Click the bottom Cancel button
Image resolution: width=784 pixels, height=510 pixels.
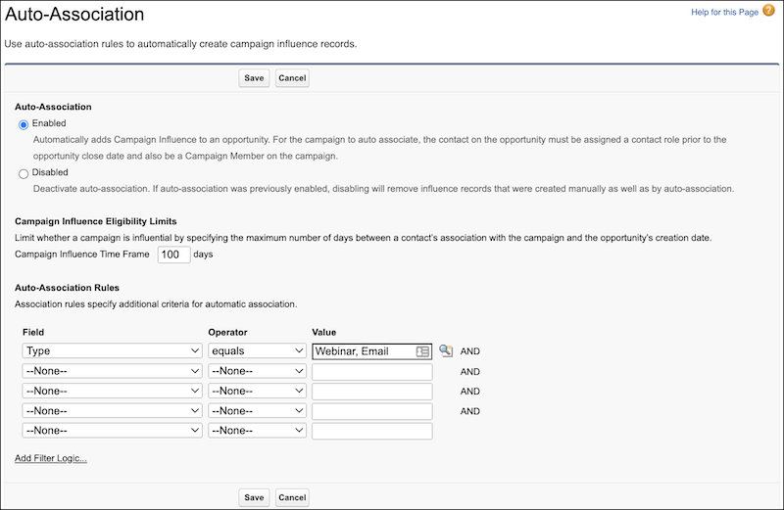292,497
